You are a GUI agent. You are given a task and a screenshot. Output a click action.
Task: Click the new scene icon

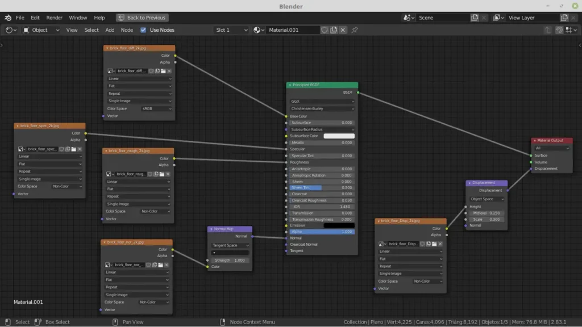click(475, 18)
